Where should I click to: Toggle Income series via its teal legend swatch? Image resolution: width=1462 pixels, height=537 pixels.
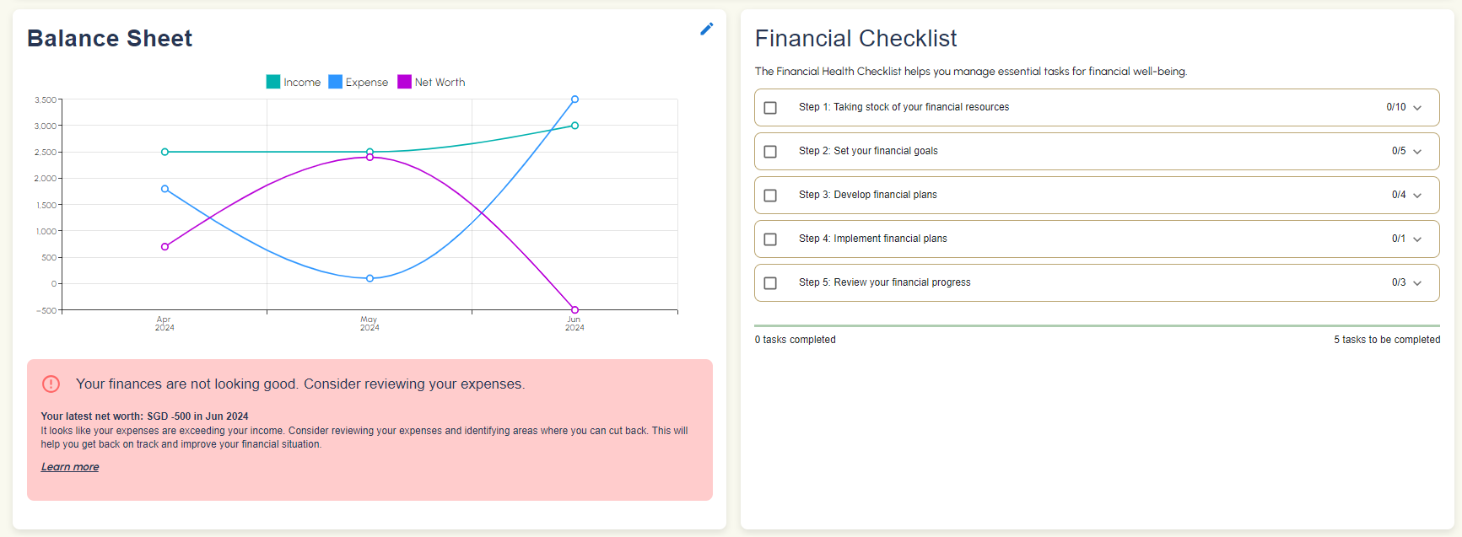point(273,82)
